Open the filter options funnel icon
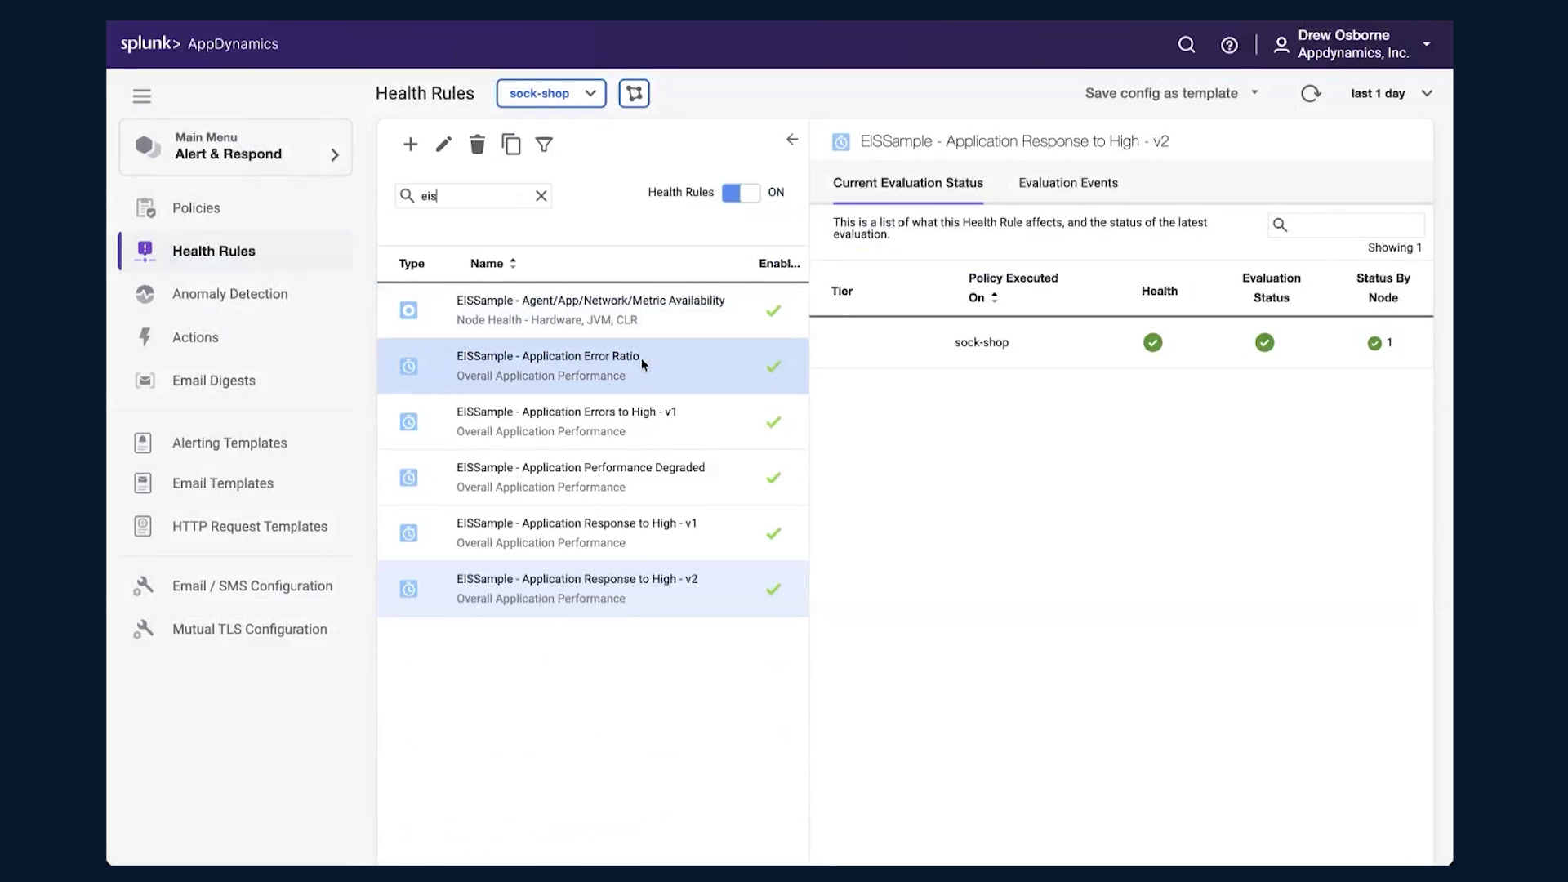This screenshot has width=1568, height=882. pyautogui.click(x=544, y=145)
